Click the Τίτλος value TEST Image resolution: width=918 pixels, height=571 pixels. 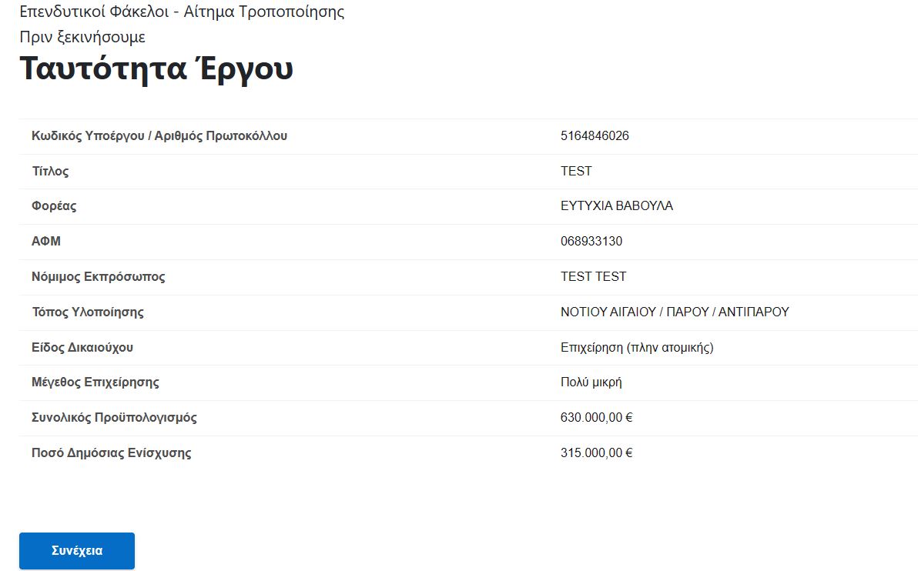576,171
